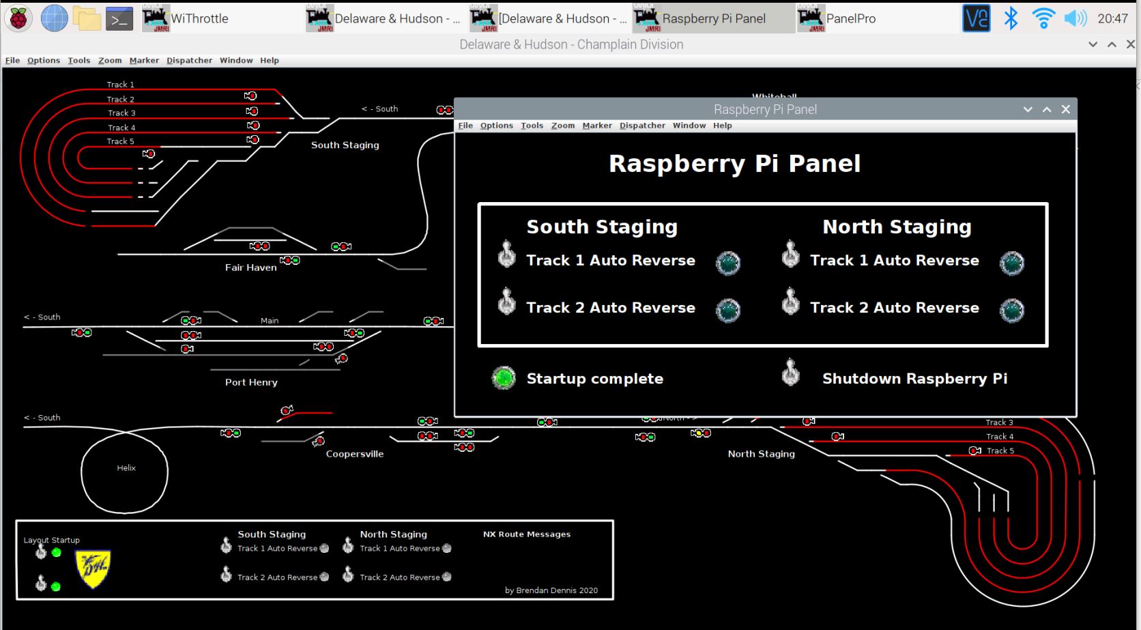The height and width of the screenshot is (630, 1141).
Task: Open the VNC server tray icon
Action: 976,18
